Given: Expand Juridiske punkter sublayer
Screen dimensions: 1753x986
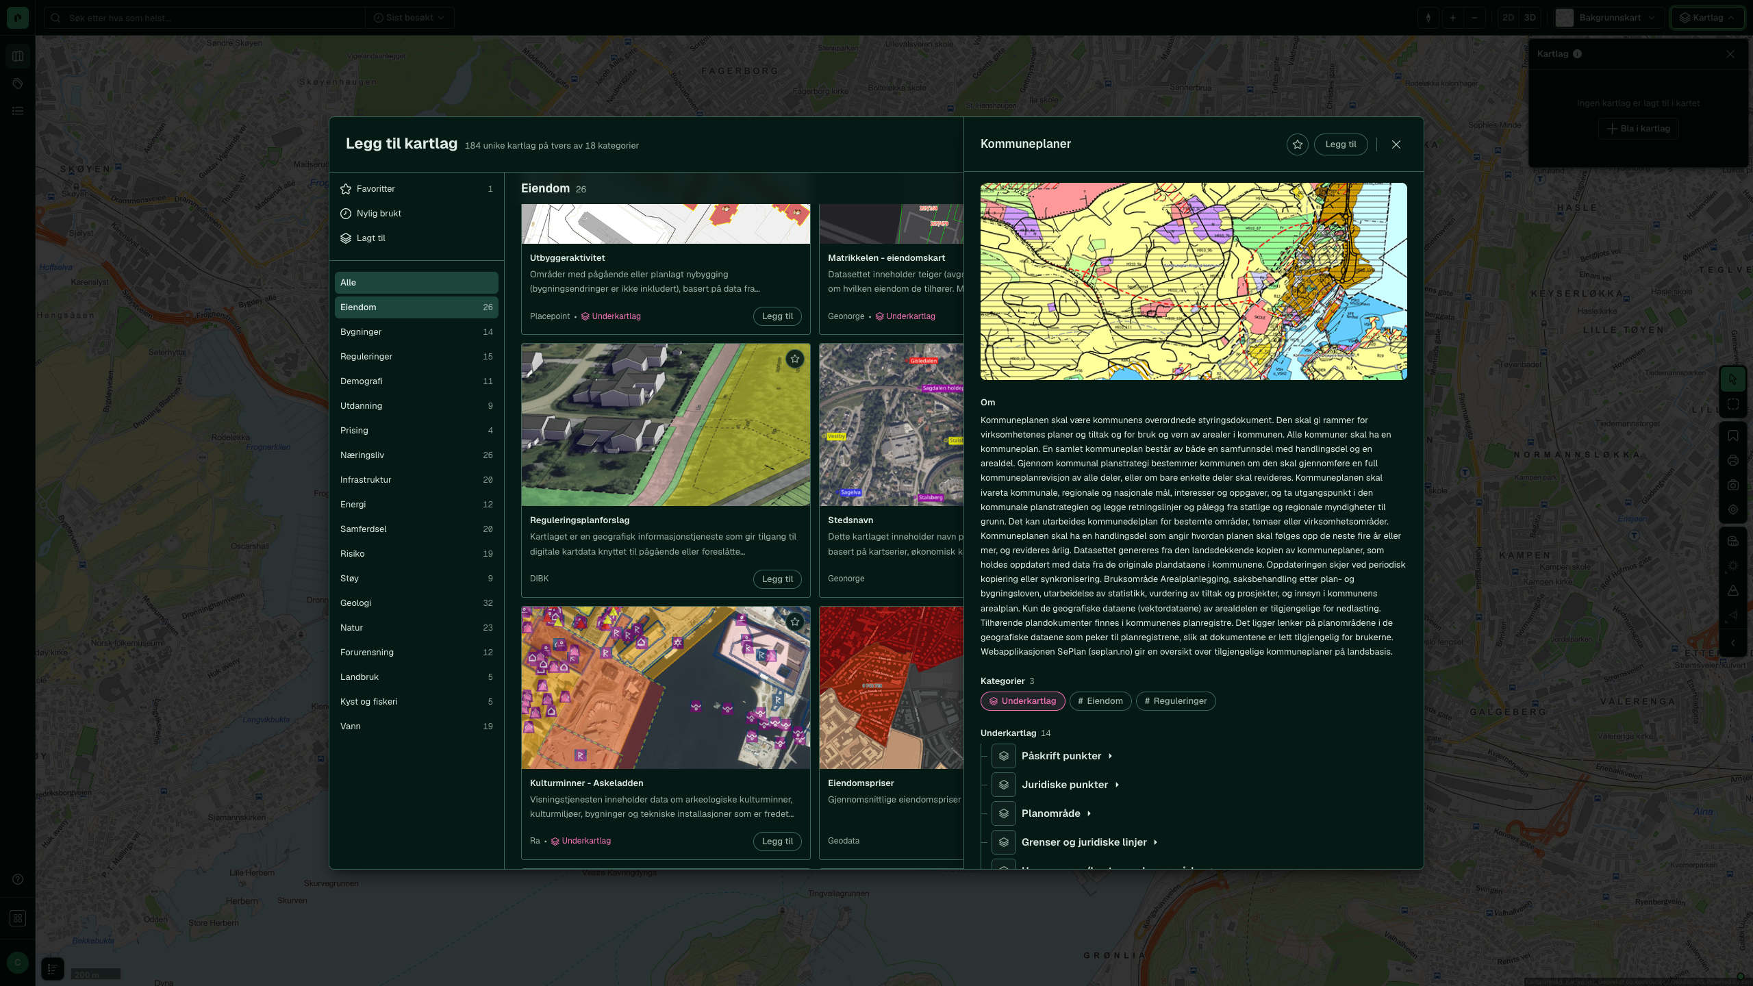Looking at the screenshot, I should click(x=1117, y=785).
